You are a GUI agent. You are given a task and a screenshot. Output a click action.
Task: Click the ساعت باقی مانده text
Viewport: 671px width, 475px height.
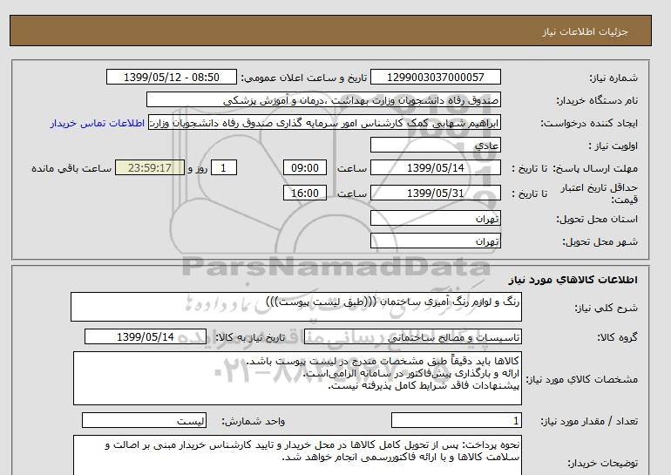71,168
